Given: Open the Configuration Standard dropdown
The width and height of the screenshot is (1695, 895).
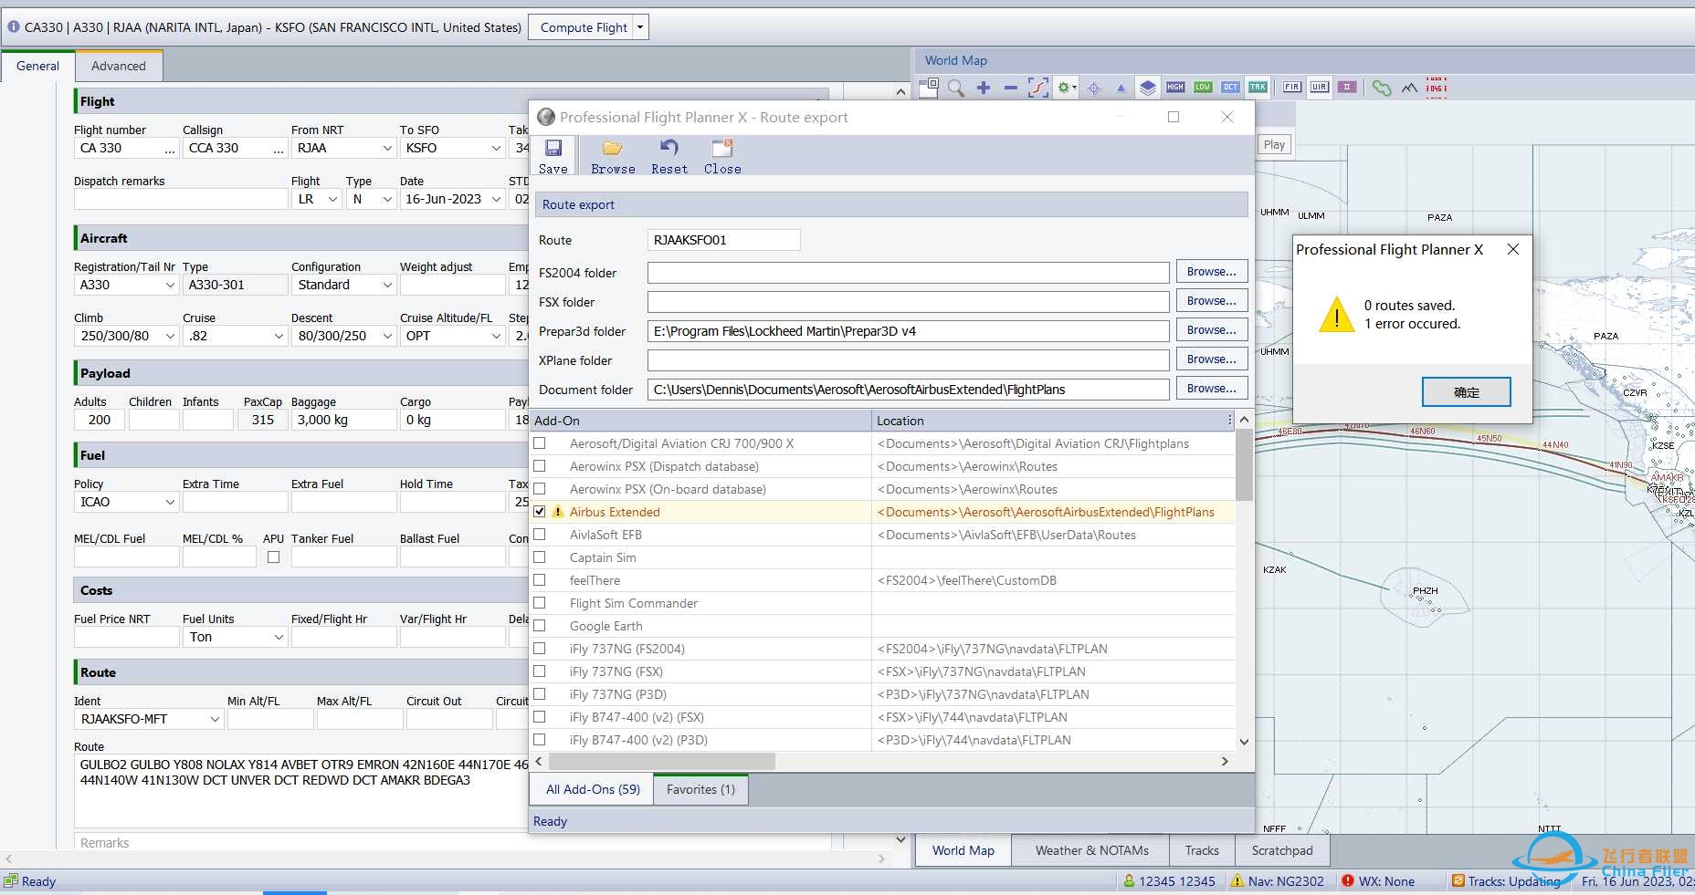Looking at the screenshot, I should click(387, 285).
